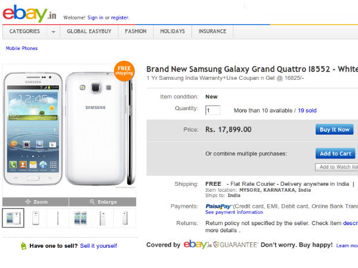Click the Quantity input field
Screen dimensions: 358x268
213,110
